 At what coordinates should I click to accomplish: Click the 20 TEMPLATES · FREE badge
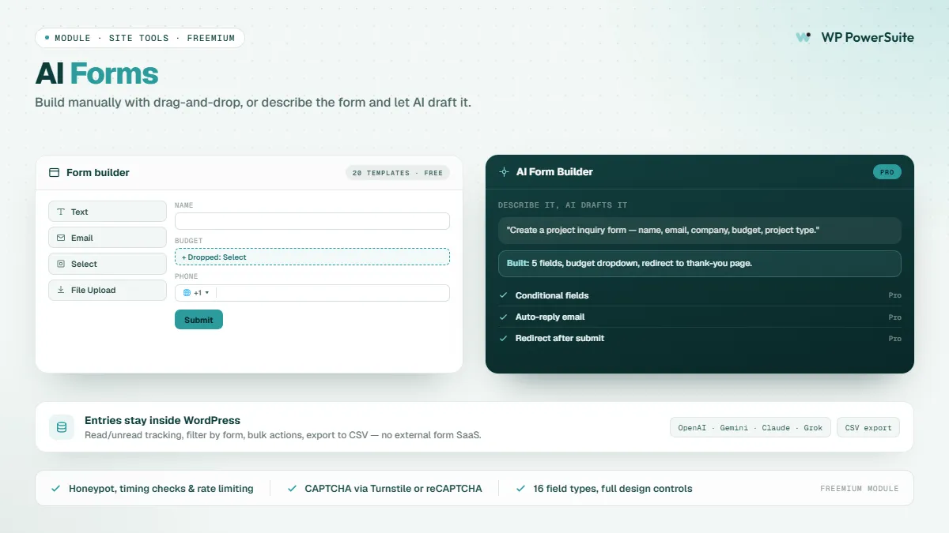click(x=398, y=173)
